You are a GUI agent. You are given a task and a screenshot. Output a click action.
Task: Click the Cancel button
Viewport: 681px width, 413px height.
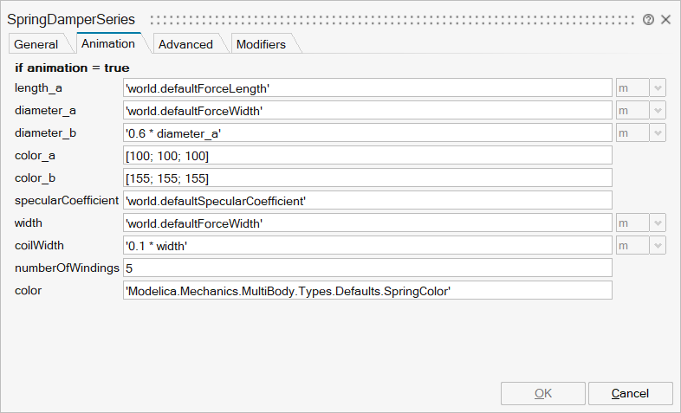point(630,393)
